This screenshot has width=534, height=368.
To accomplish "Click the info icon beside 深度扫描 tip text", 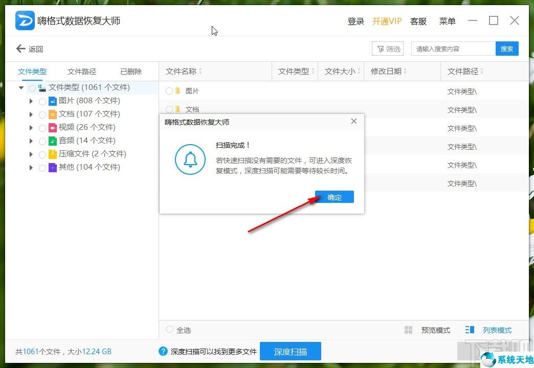I will pyautogui.click(x=162, y=351).
